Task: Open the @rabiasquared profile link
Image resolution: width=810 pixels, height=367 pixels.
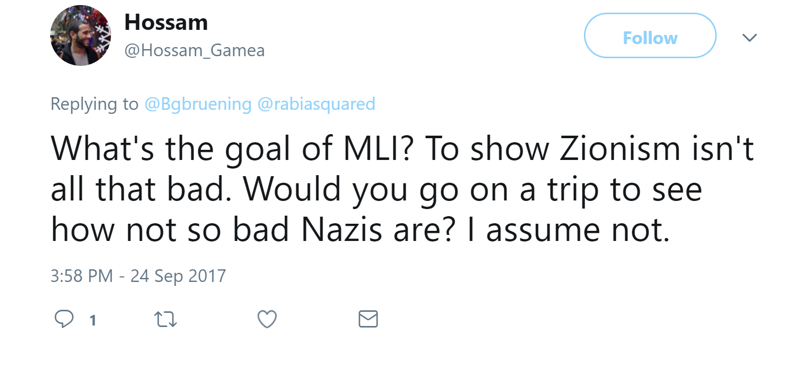Action: tap(316, 104)
